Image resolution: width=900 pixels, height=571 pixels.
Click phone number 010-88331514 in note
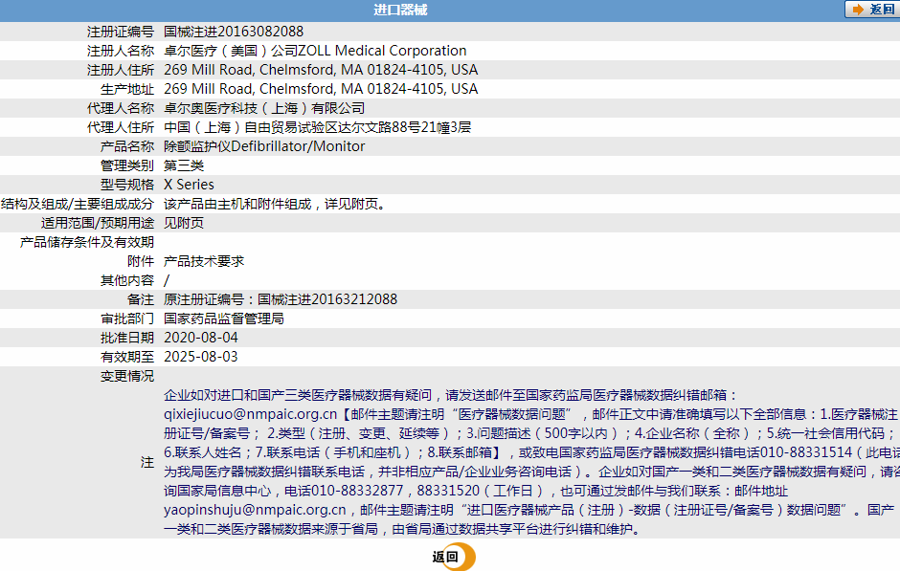(806, 452)
